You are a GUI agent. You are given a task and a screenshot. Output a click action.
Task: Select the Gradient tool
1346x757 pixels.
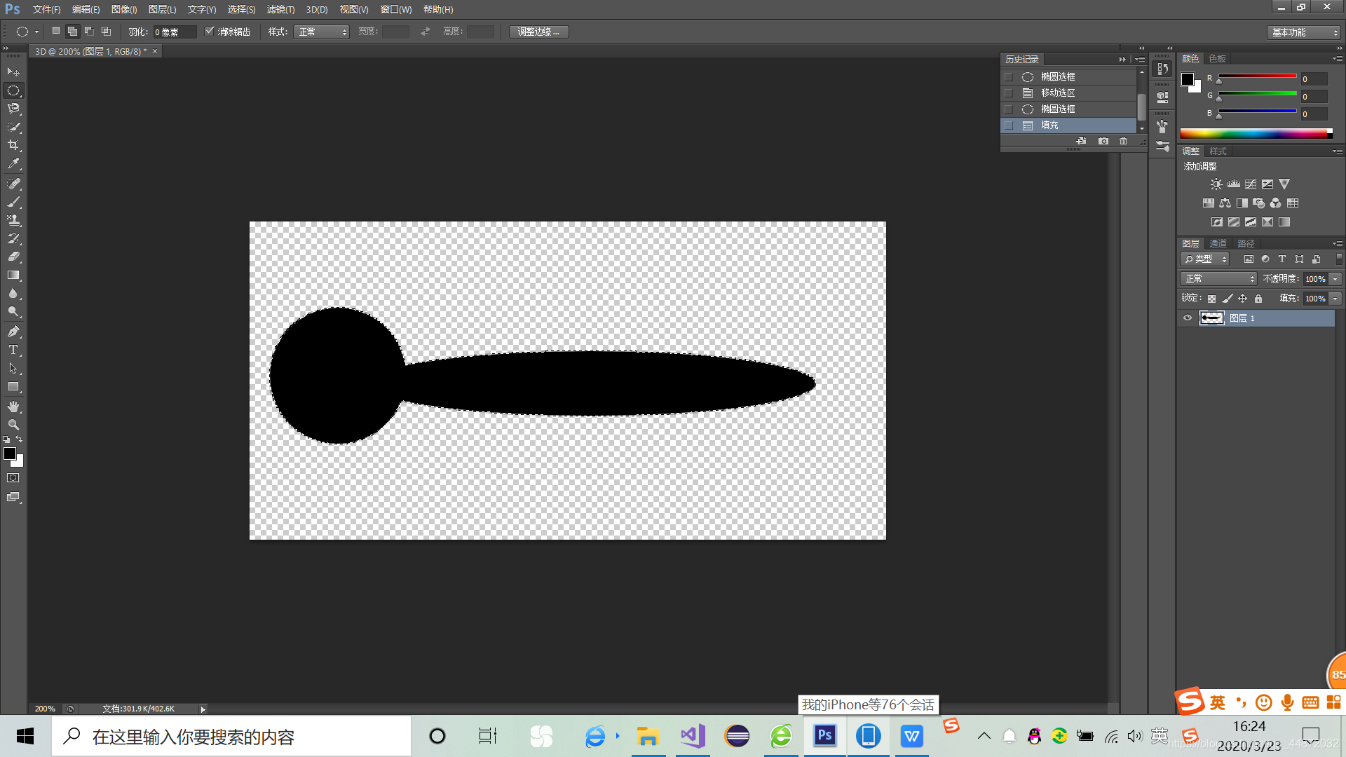(13, 275)
